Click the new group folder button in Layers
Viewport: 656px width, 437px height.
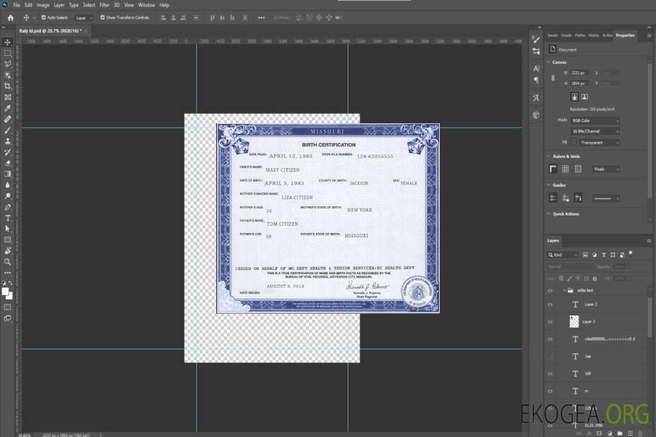620,433
